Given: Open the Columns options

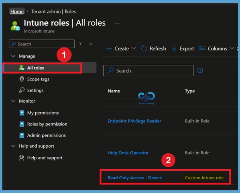Looking at the screenshot, I should pos(217,49).
